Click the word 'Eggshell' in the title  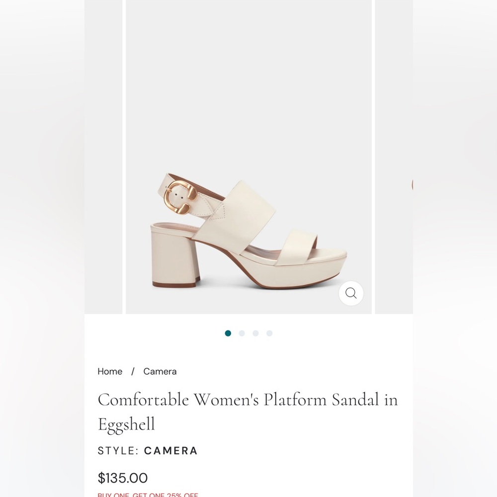(x=126, y=424)
